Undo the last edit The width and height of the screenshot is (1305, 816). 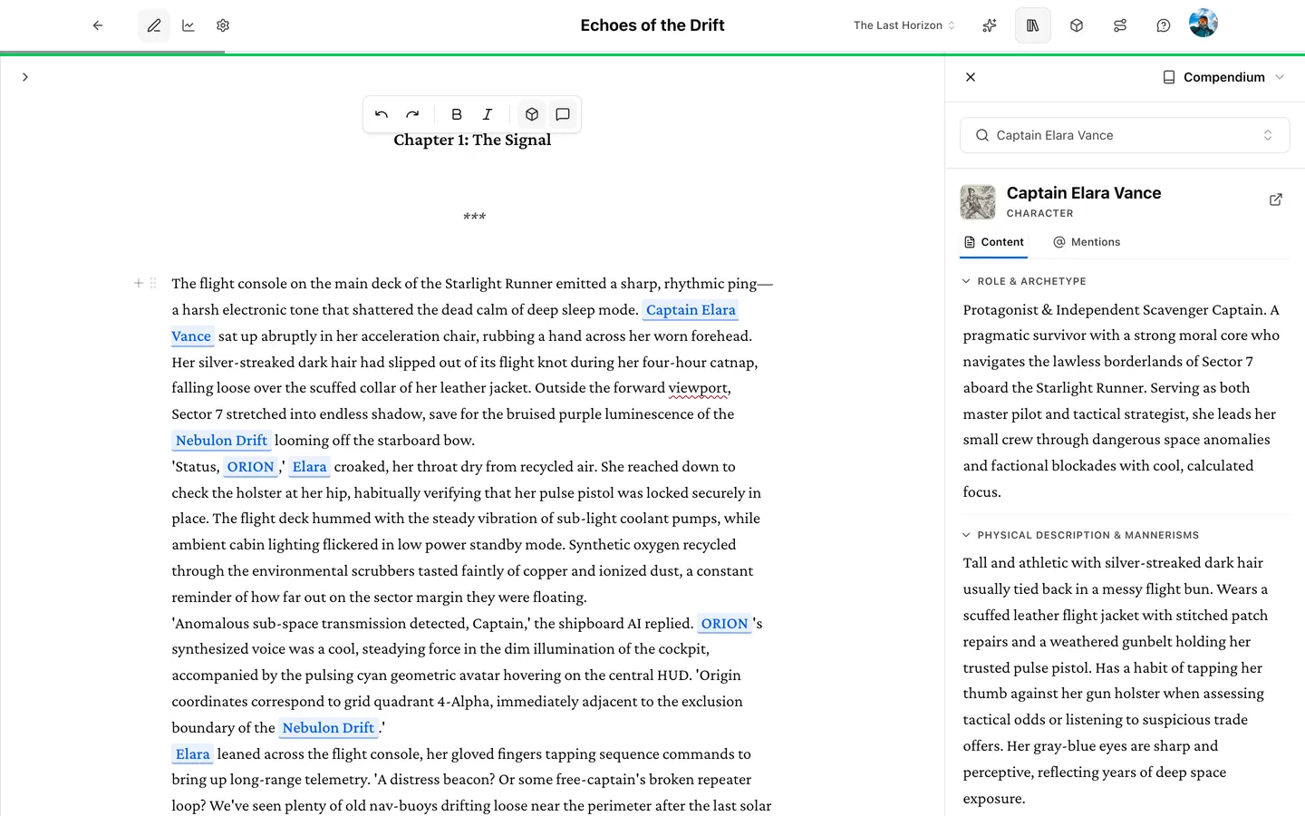[382, 114]
